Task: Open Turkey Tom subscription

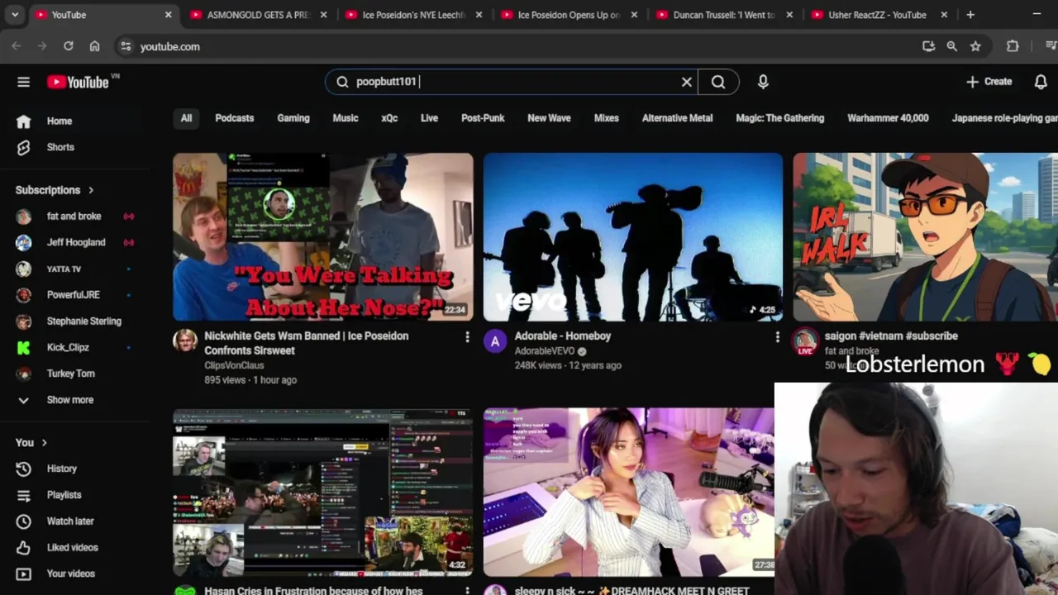Action: [71, 374]
